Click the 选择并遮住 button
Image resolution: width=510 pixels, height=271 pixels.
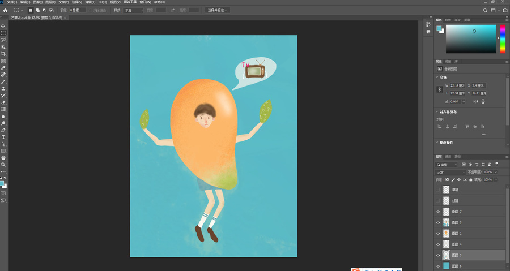tap(218, 10)
